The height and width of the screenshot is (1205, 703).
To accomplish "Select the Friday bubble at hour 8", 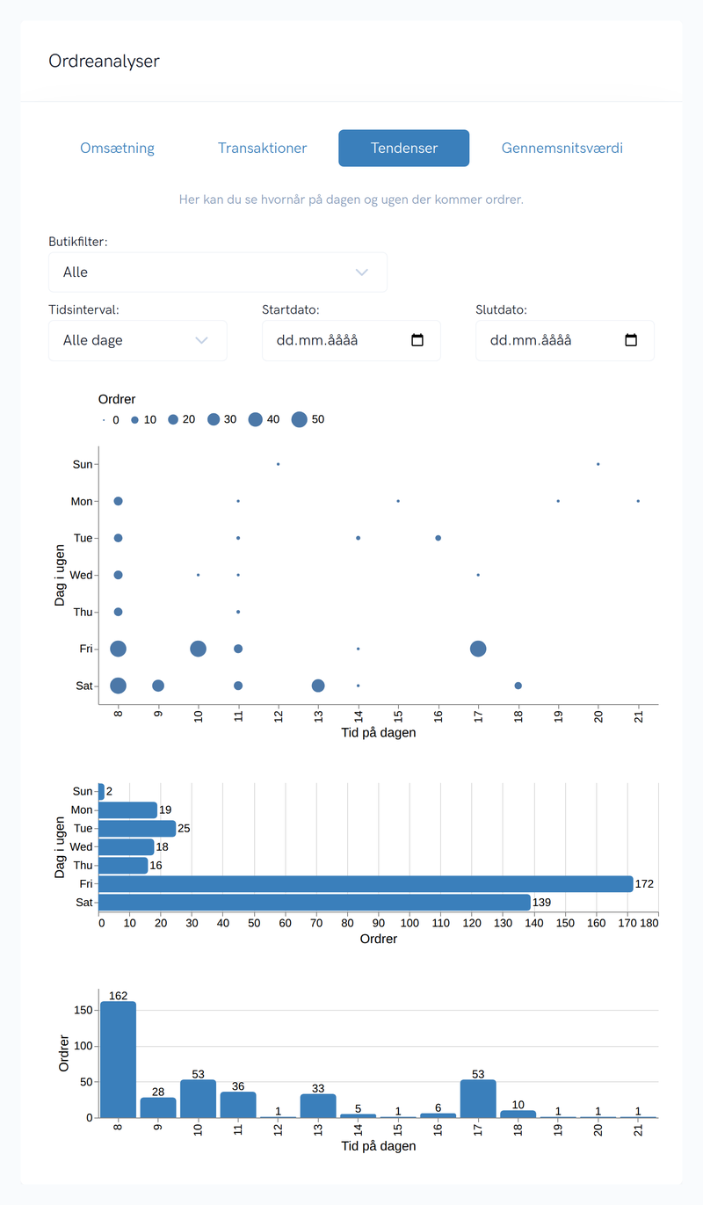I will click(x=119, y=649).
